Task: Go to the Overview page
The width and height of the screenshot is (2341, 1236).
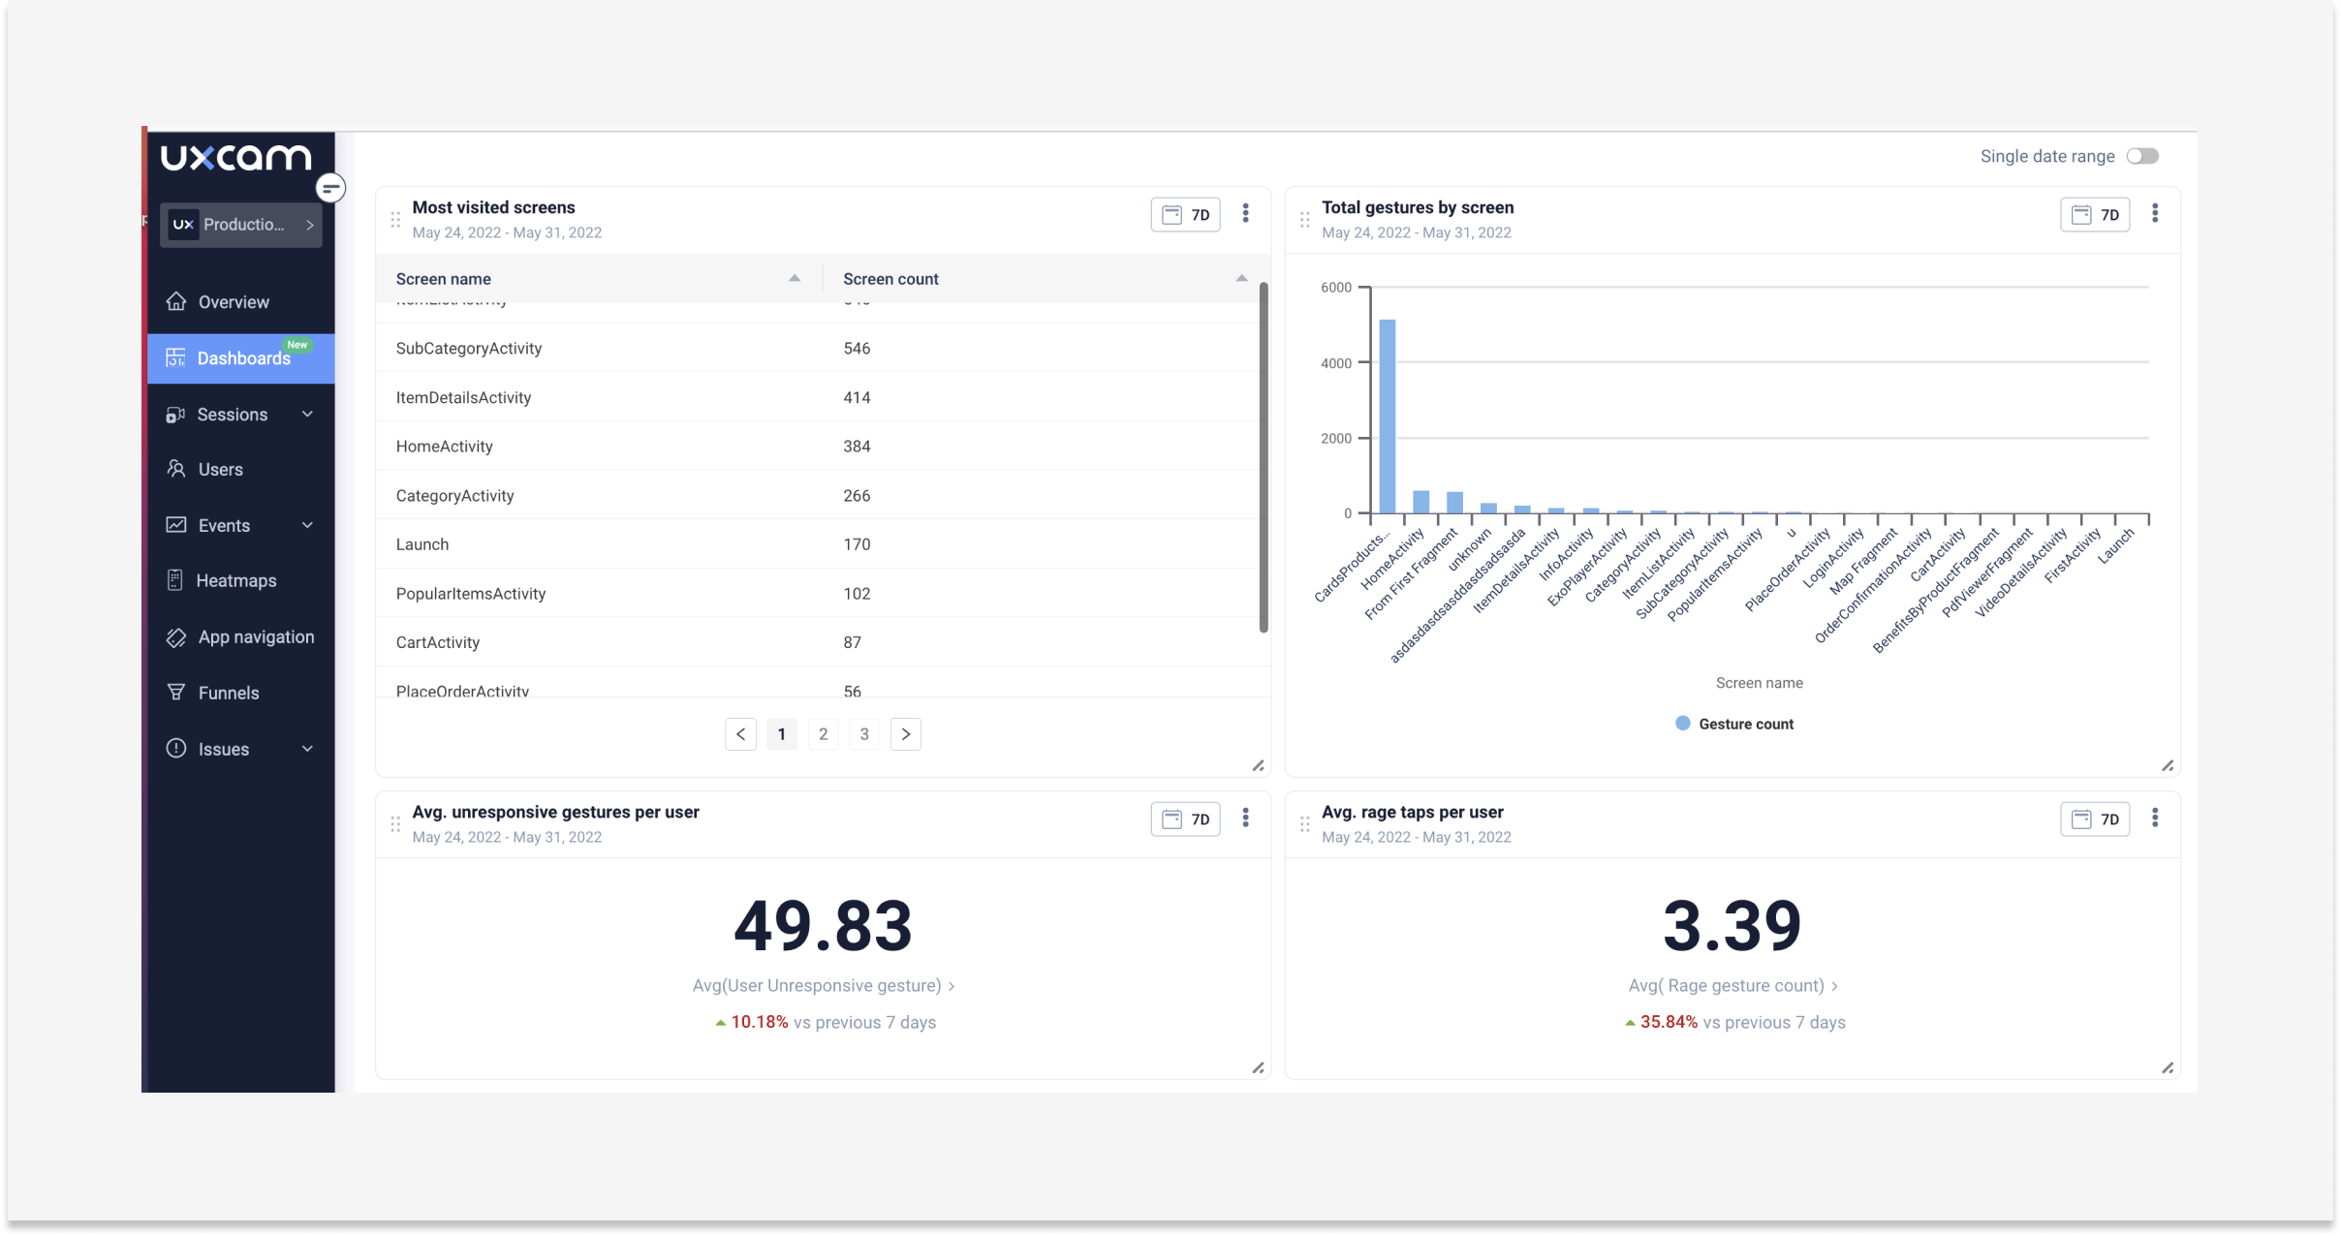Action: pos(234,302)
